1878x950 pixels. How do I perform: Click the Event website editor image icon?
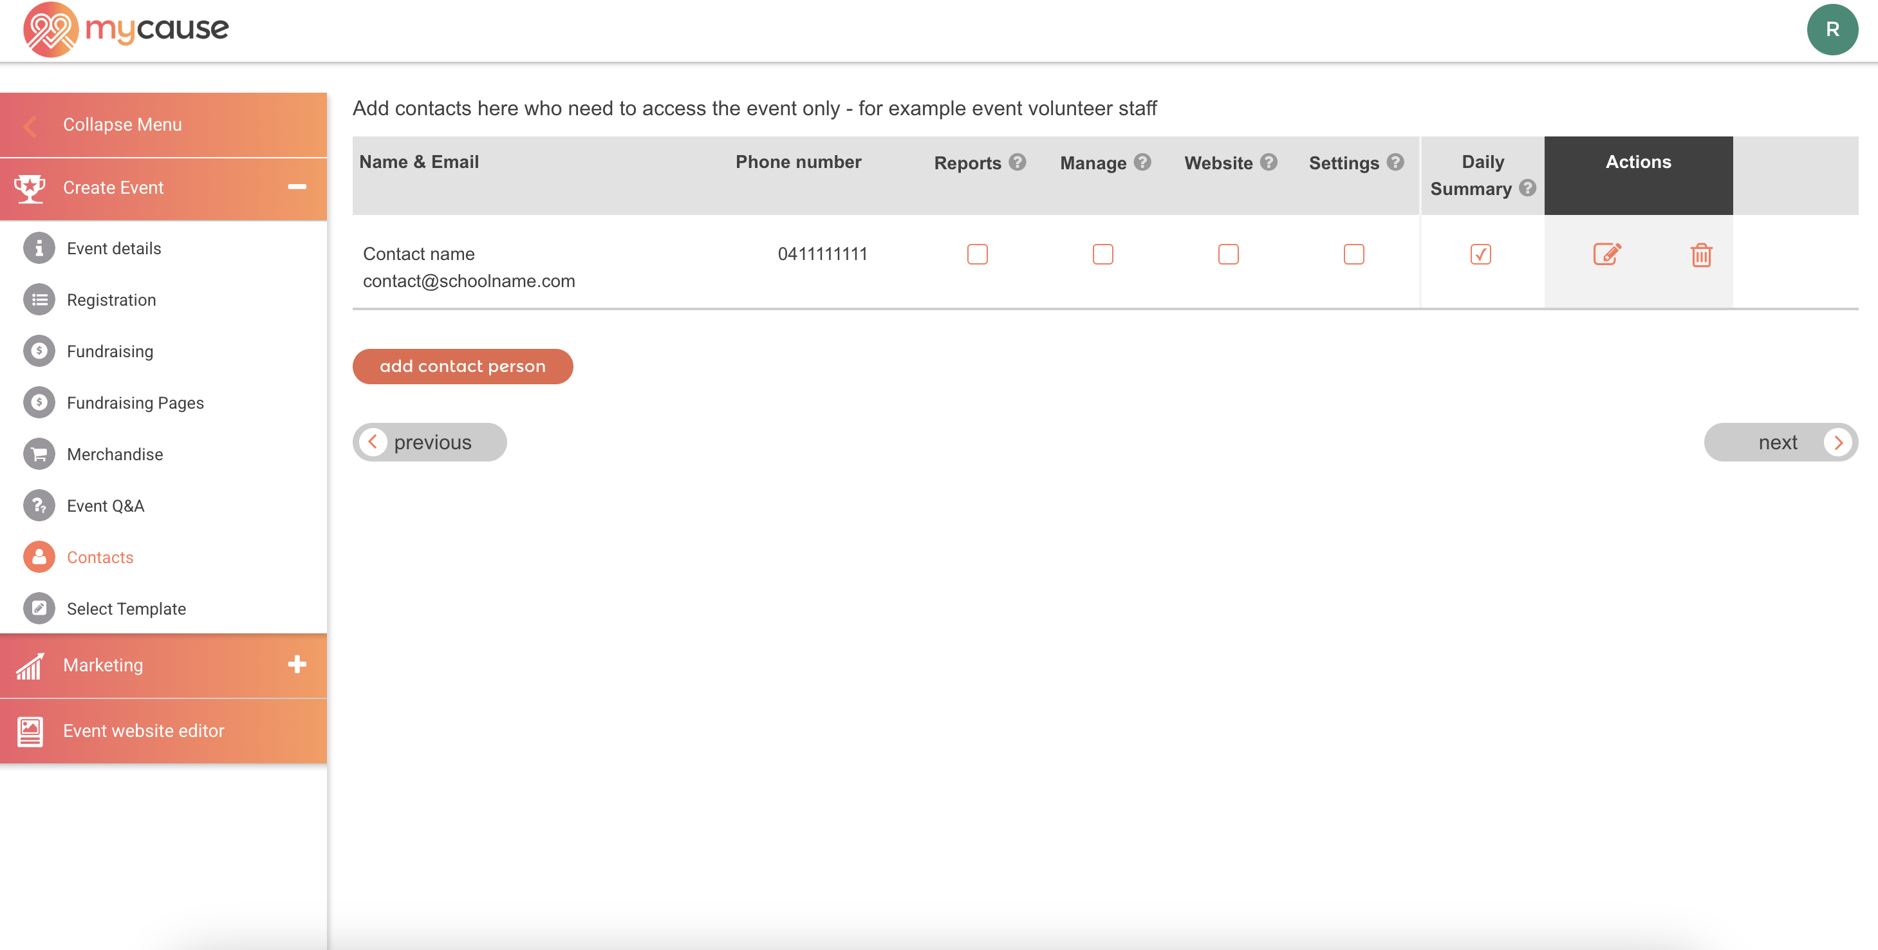coord(30,731)
